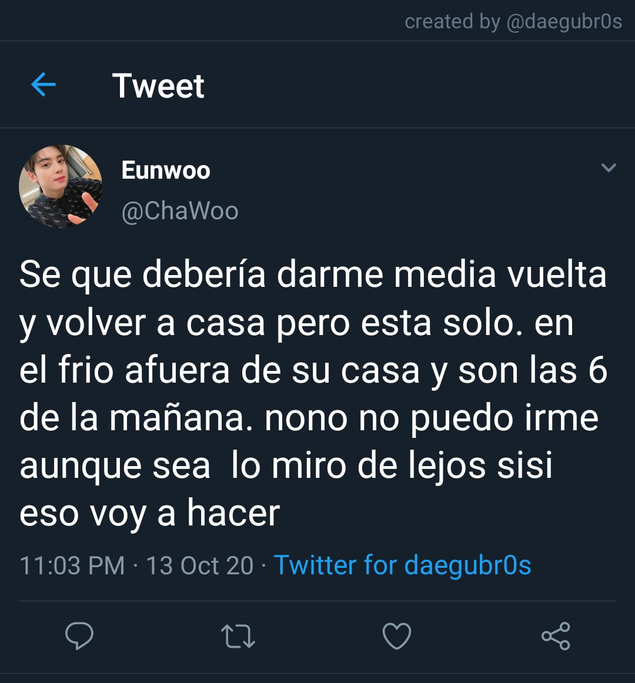Share the tweet via share icon
This screenshot has height=683, width=635.
556,636
